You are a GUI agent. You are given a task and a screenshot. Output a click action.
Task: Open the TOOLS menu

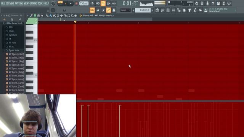click(x=41, y=3)
